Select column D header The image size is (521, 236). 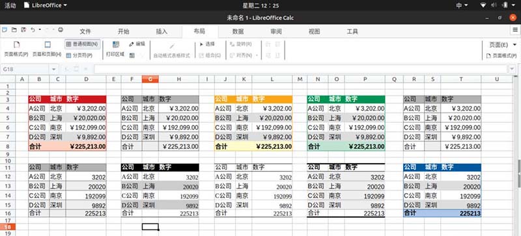click(86, 79)
